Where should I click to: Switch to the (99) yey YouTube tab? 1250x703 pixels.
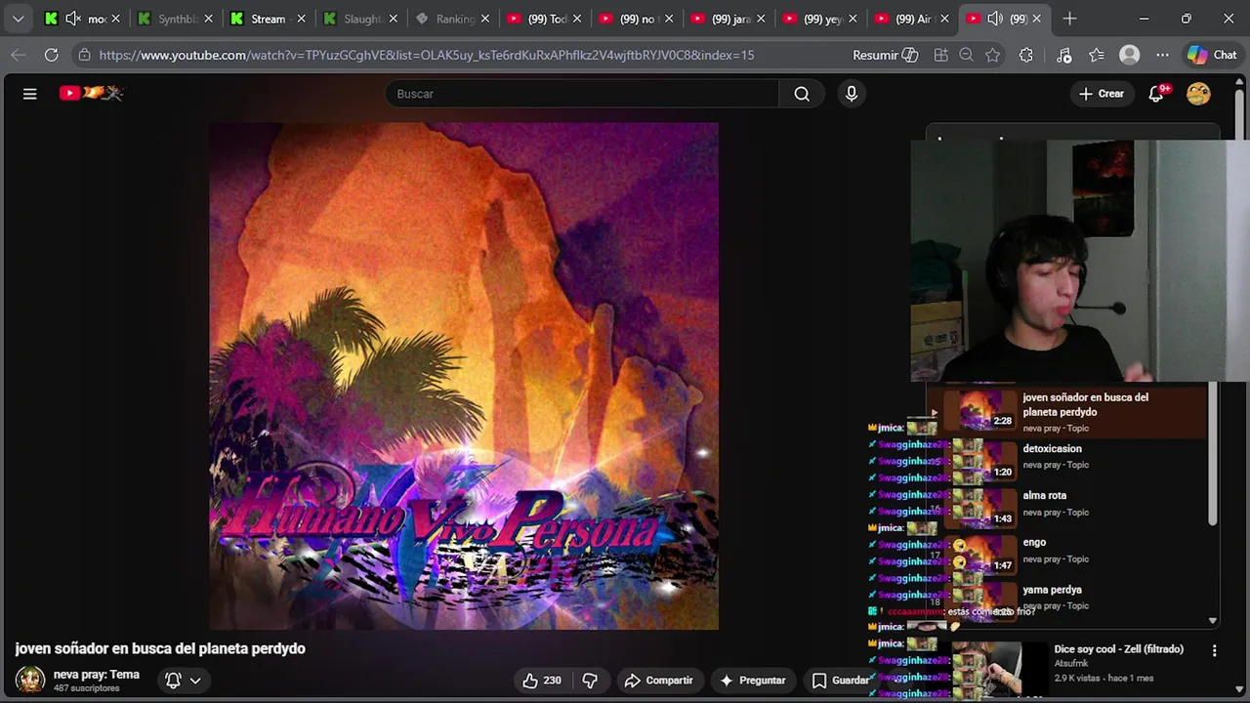click(821, 19)
